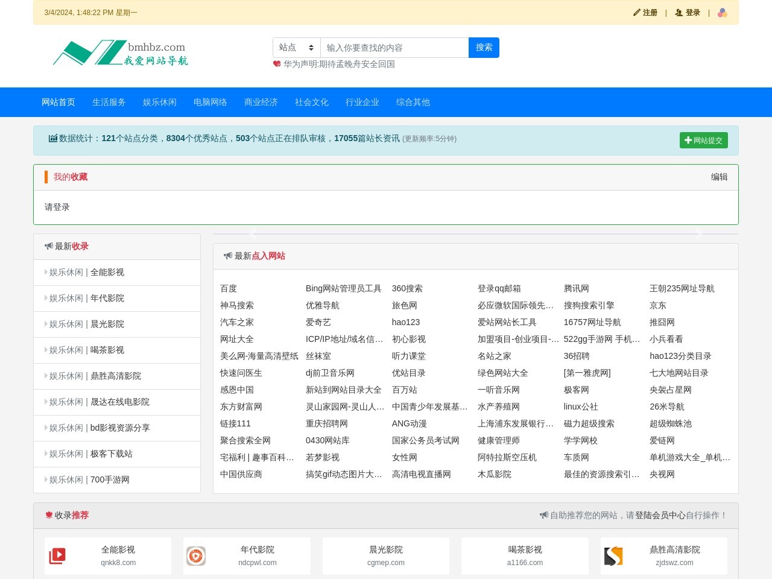Click the search input field
The height and width of the screenshot is (579, 772).
(x=392, y=47)
